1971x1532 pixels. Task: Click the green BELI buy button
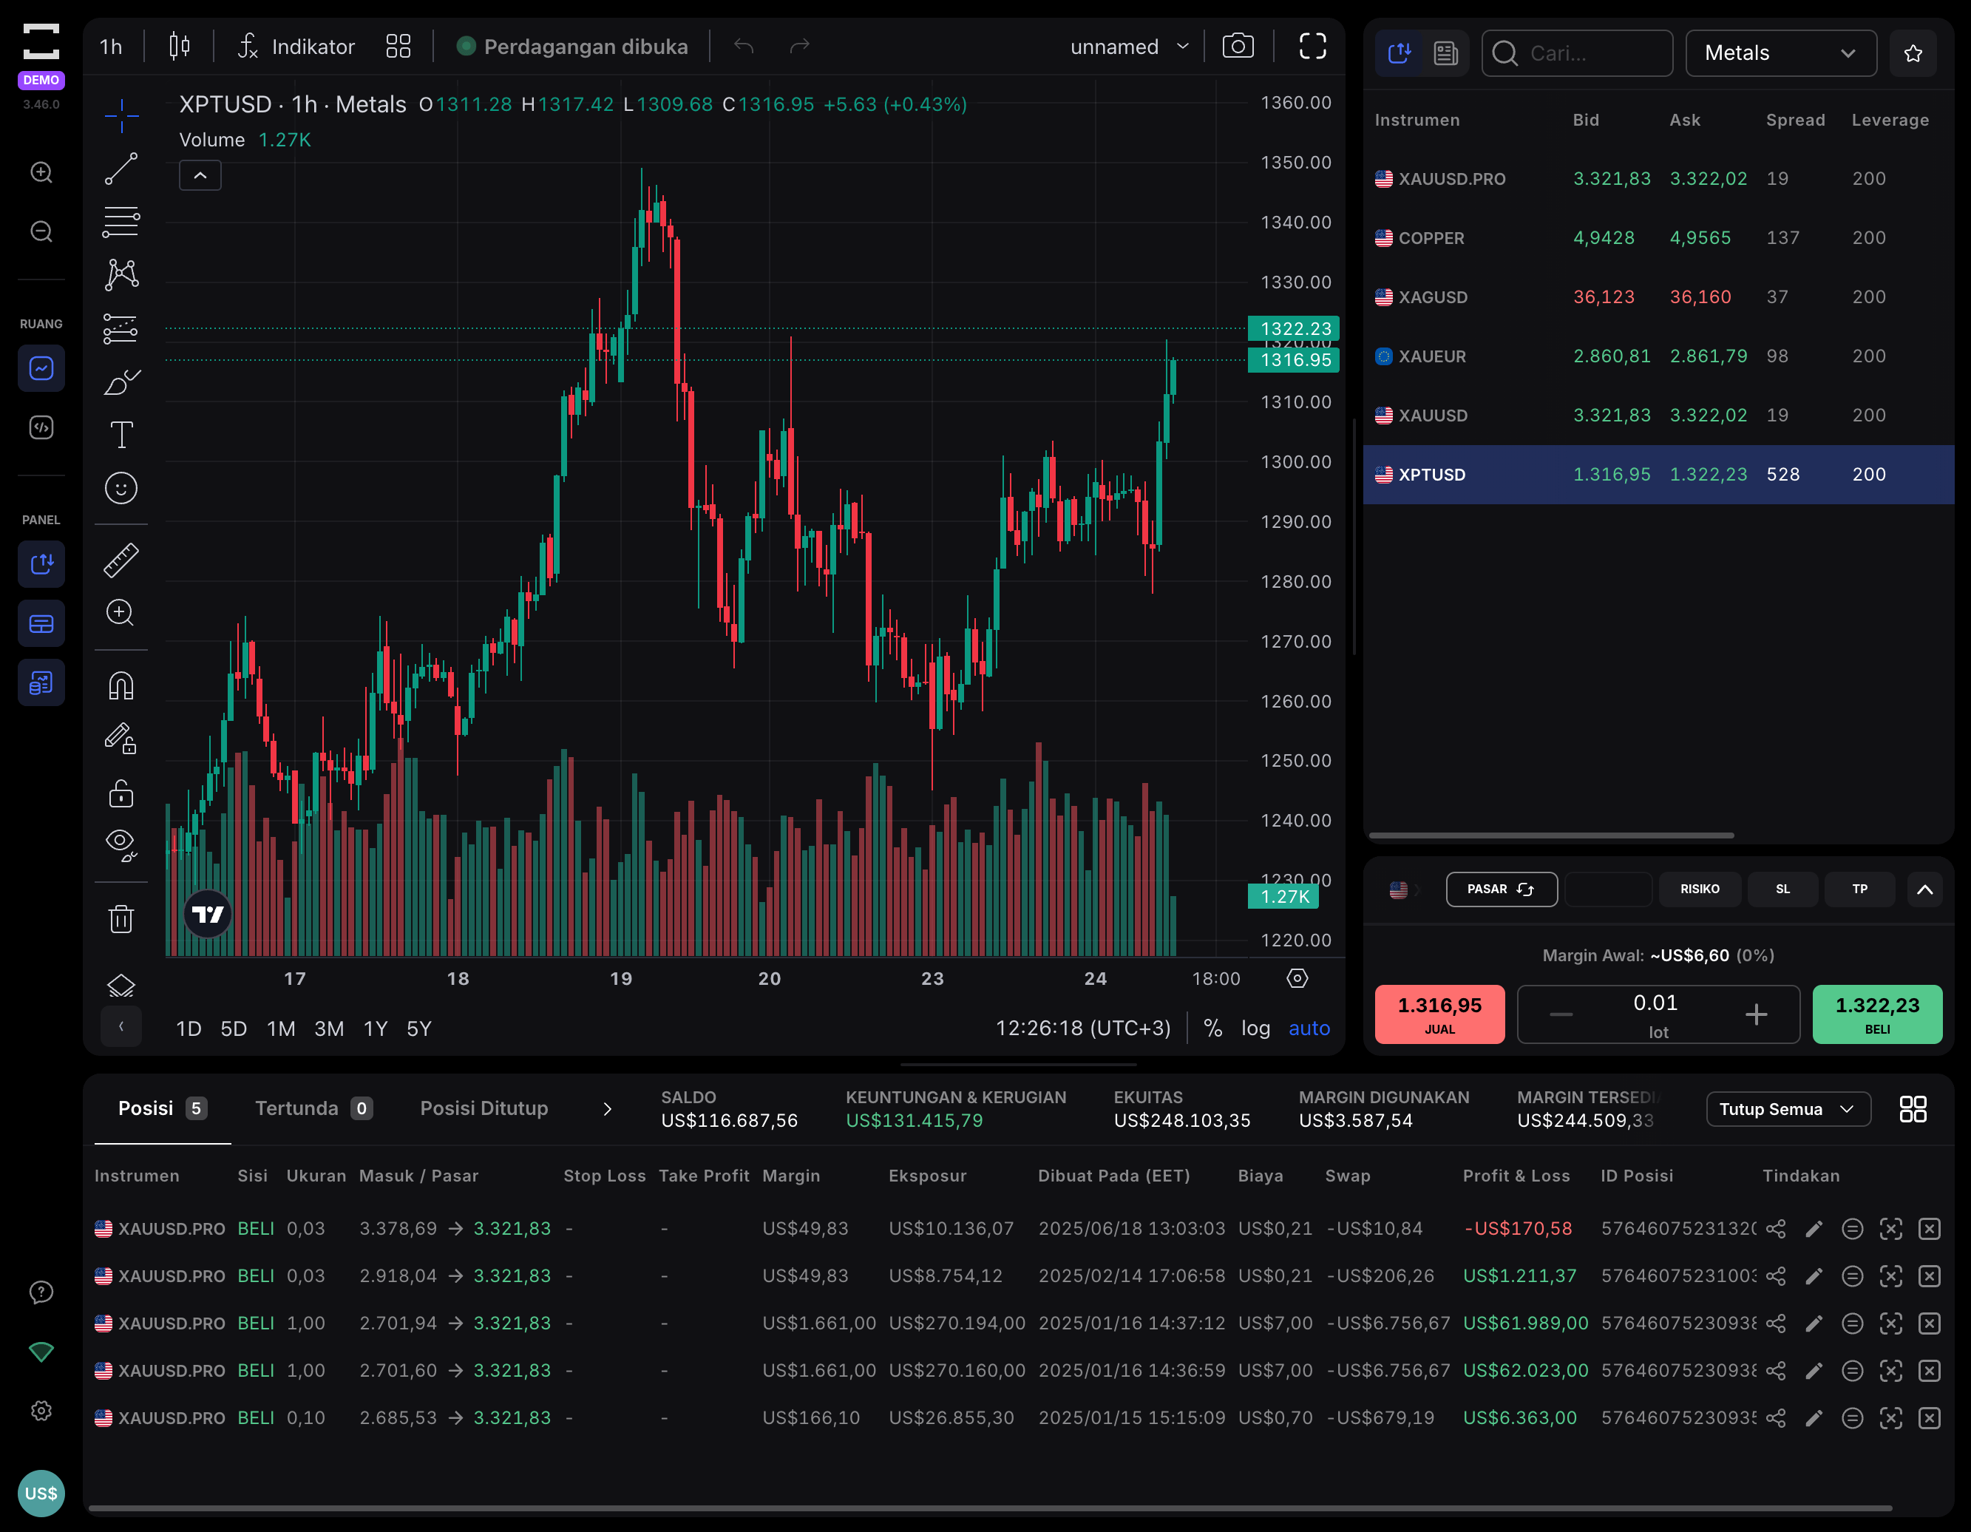(1877, 1014)
